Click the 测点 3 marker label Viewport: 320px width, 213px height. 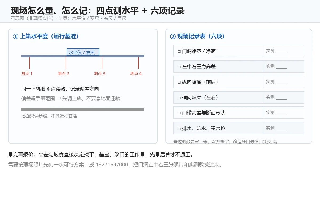click(x=99, y=74)
